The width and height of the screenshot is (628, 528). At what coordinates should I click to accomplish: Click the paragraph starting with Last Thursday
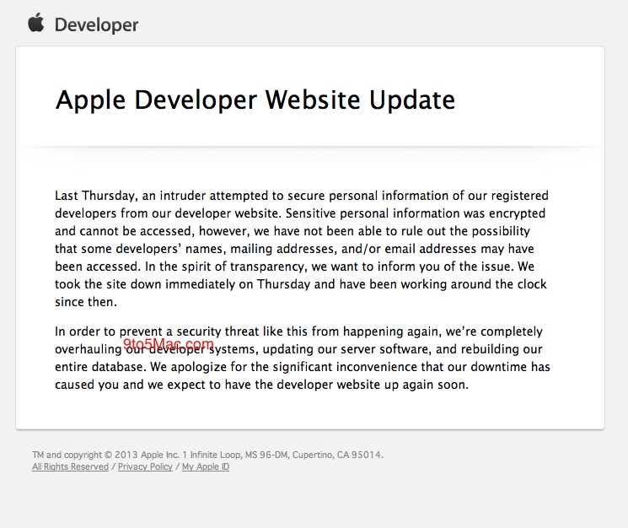click(x=301, y=248)
